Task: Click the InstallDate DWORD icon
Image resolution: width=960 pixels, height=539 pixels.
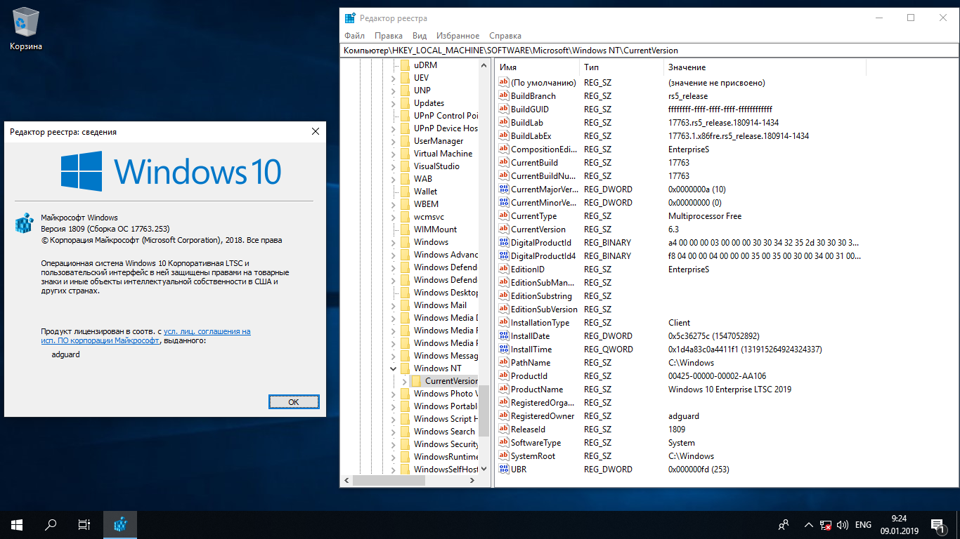Action: 503,336
